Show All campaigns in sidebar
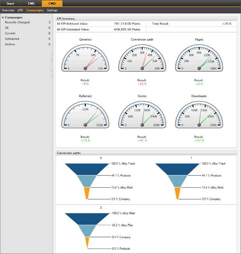This screenshot has height=254, width=241. tap(7, 28)
